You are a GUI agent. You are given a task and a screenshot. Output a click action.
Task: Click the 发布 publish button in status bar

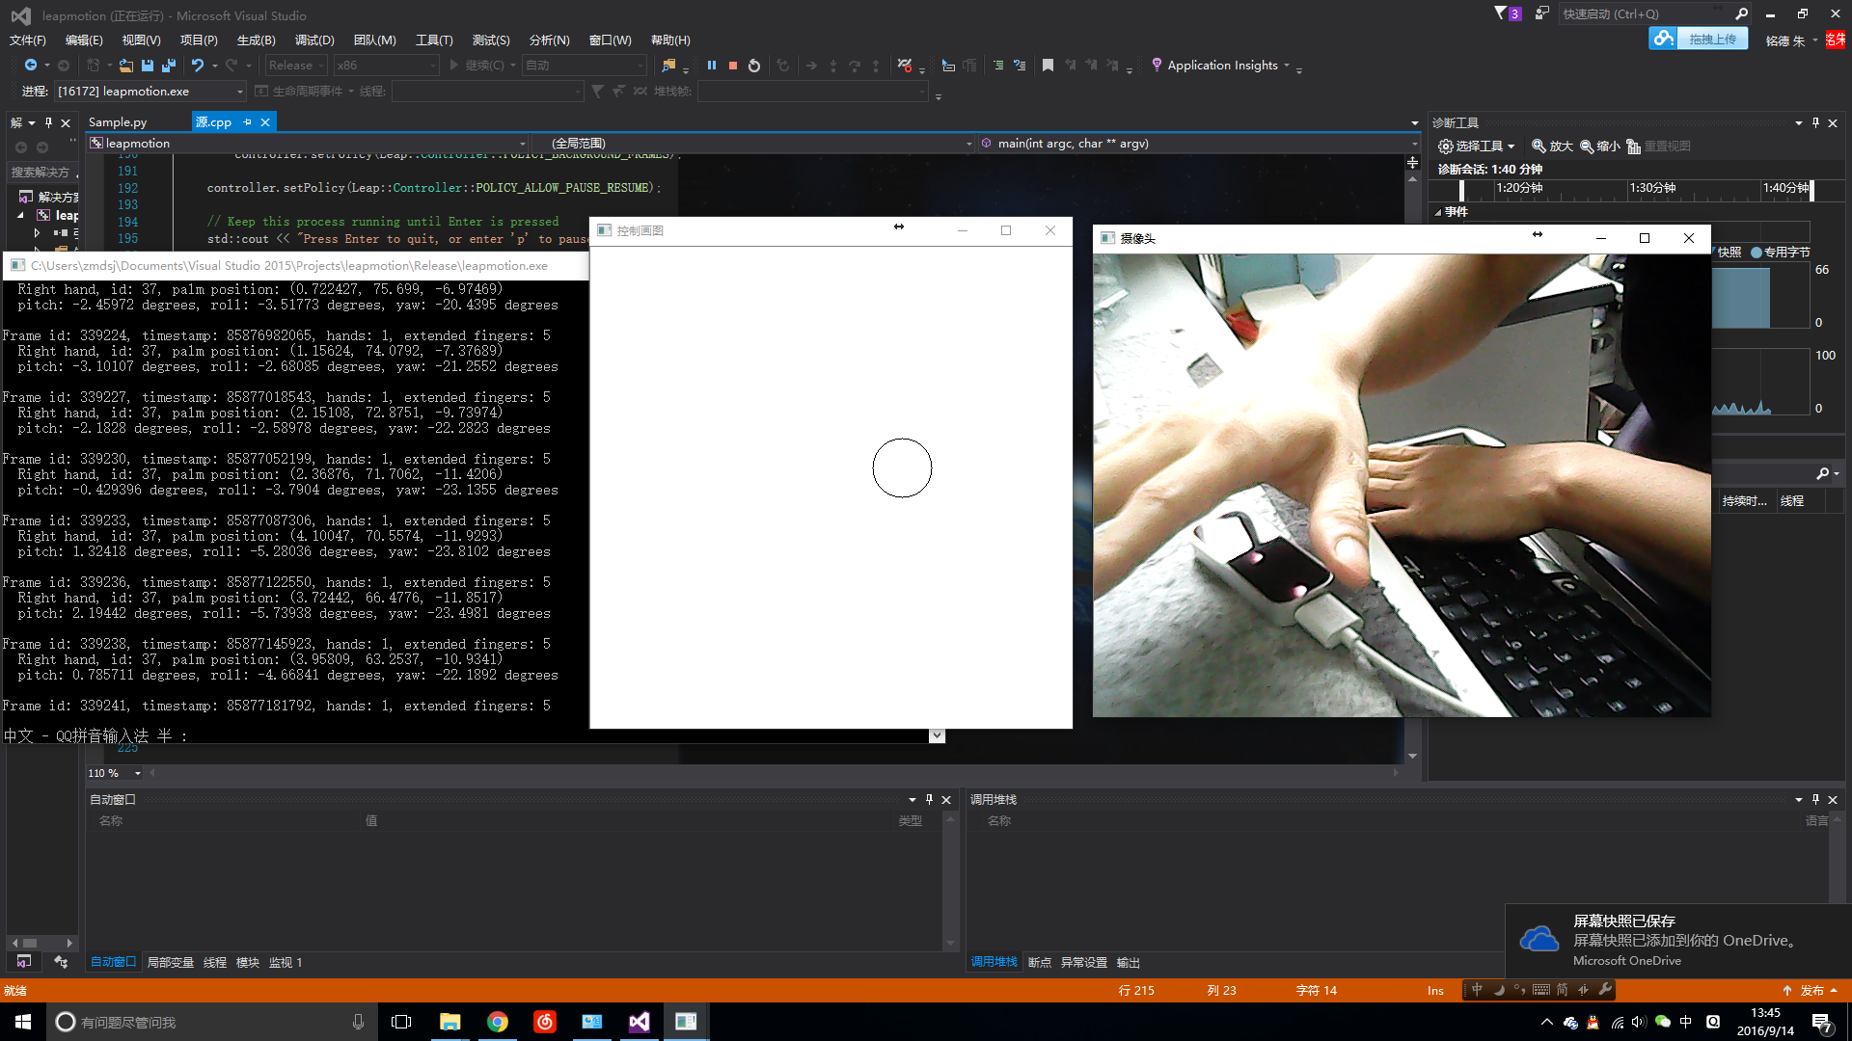coord(1811,991)
